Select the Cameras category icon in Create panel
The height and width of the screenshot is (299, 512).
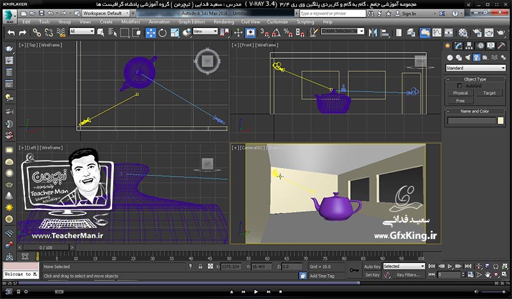tap(476, 58)
